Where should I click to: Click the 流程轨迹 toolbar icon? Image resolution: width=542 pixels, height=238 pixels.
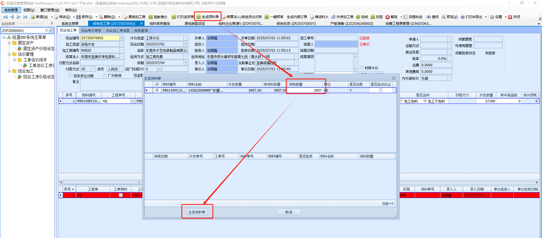pyautogui.click(x=406, y=17)
